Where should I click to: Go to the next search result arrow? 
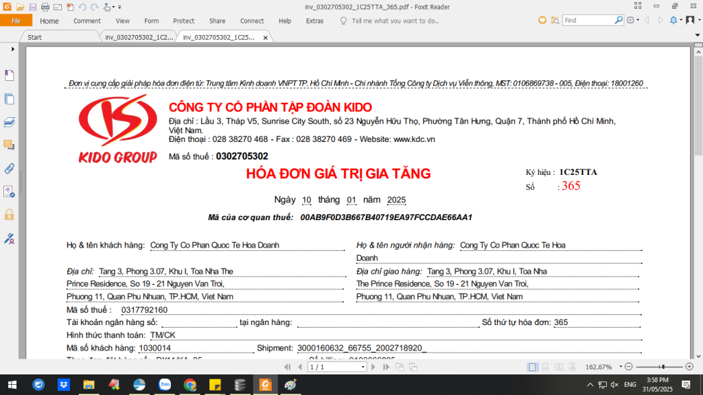pos(660,20)
